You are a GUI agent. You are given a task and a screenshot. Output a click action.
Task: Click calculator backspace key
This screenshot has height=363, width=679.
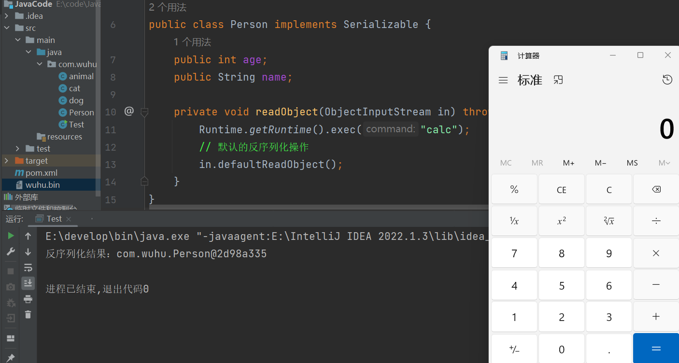(656, 189)
